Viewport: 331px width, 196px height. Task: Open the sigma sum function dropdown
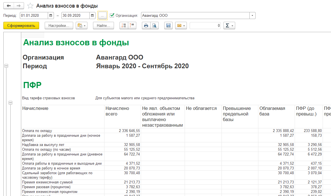229,25
